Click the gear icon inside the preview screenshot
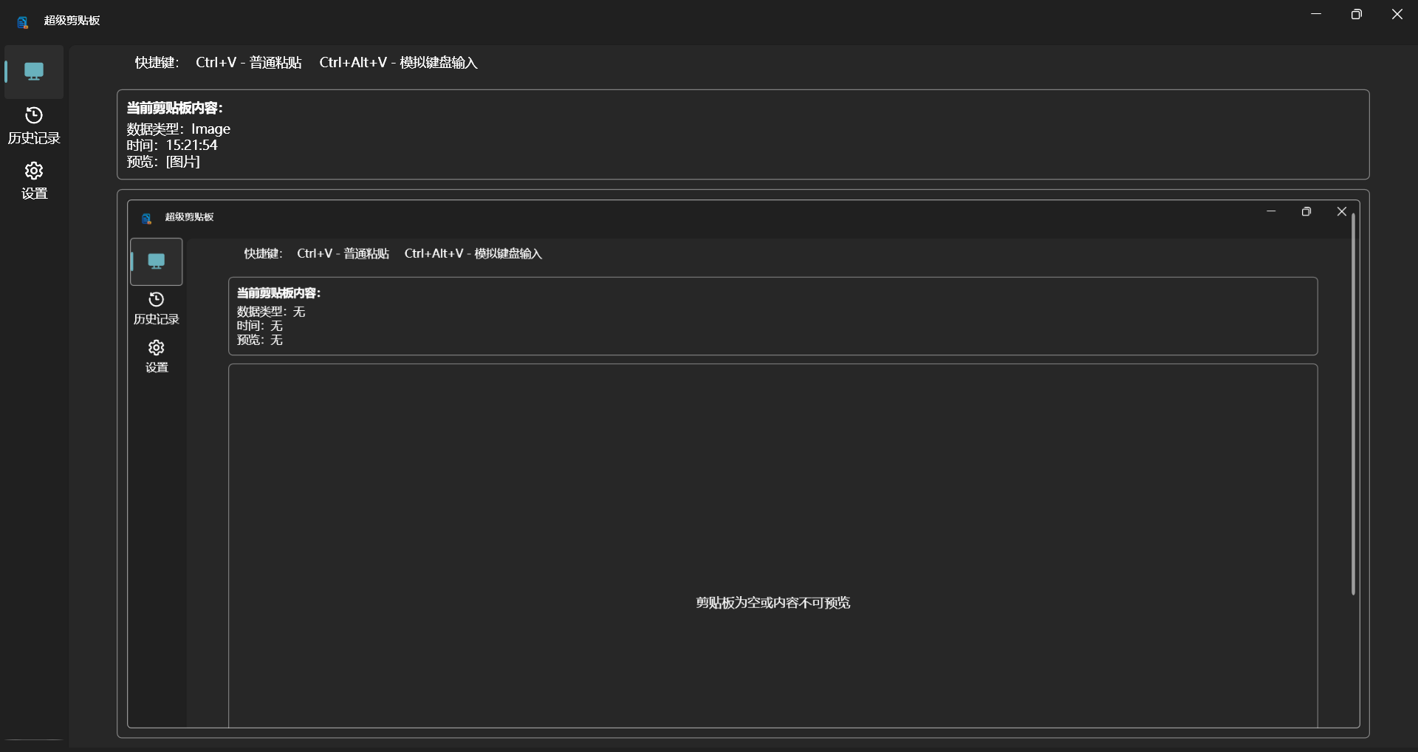This screenshot has width=1418, height=752. click(x=157, y=347)
